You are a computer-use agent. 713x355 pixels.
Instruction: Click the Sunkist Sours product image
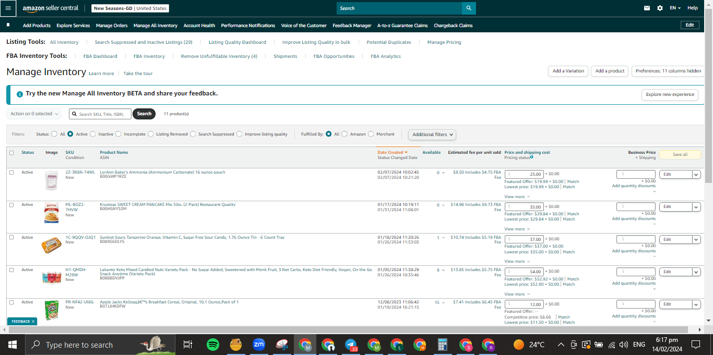52,245
